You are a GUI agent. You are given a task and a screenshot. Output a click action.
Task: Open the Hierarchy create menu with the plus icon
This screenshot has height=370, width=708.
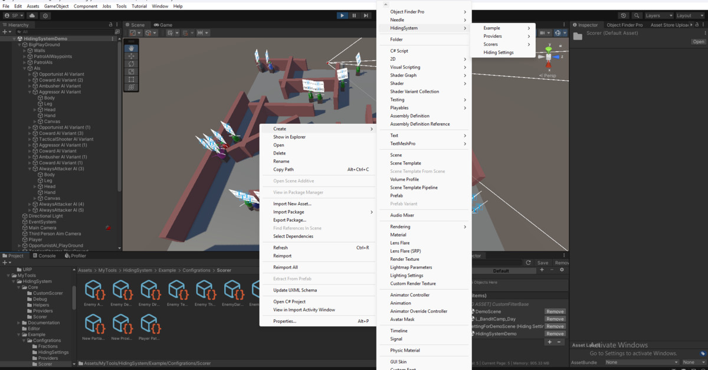tap(4, 31)
